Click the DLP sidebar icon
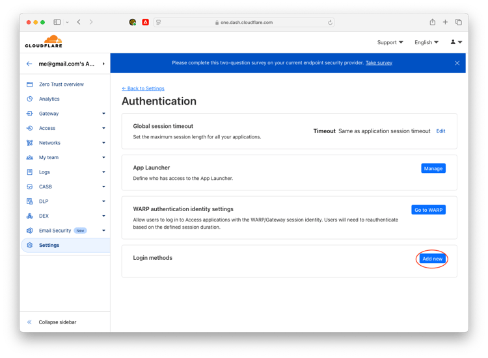 click(x=29, y=201)
